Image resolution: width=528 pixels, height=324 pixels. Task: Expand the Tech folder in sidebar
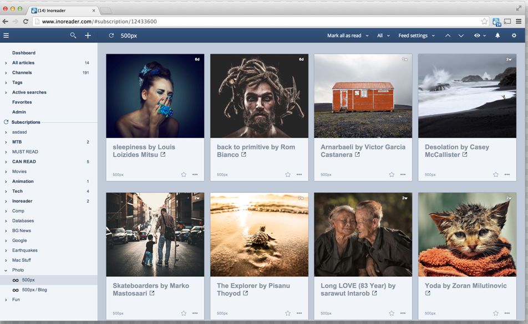[6, 191]
